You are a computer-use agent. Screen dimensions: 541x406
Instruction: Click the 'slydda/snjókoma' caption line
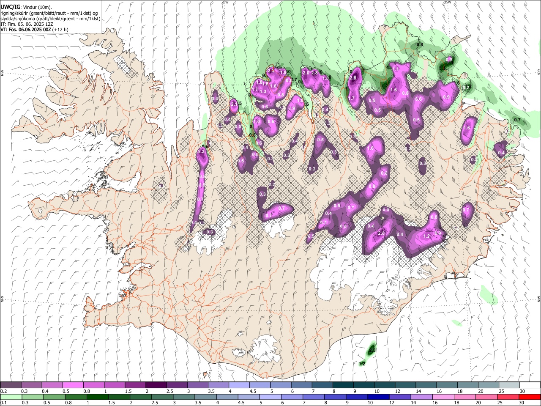[x=50, y=19]
